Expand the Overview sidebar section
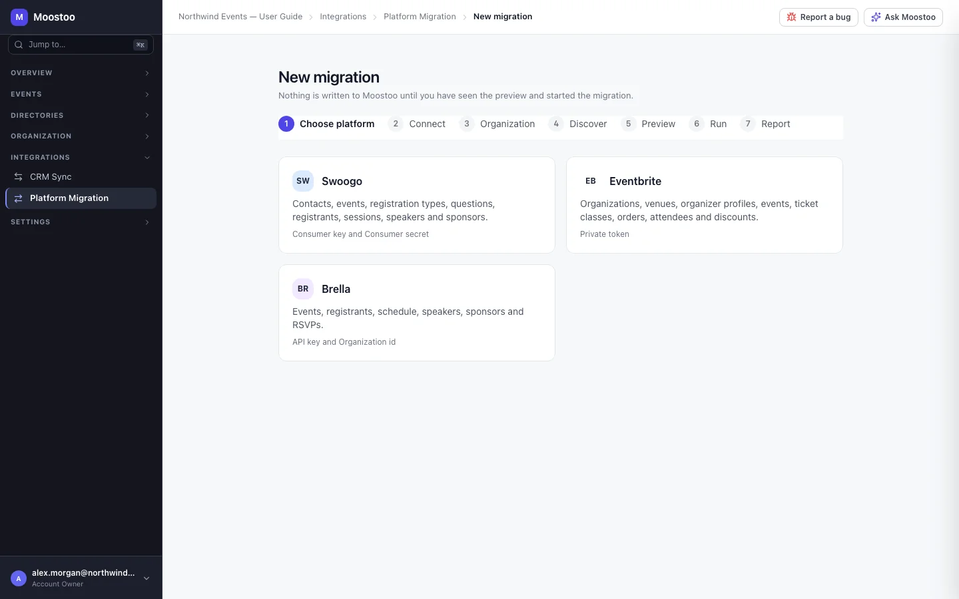The height and width of the screenshot is (599, 959). [x=81, y=73]
